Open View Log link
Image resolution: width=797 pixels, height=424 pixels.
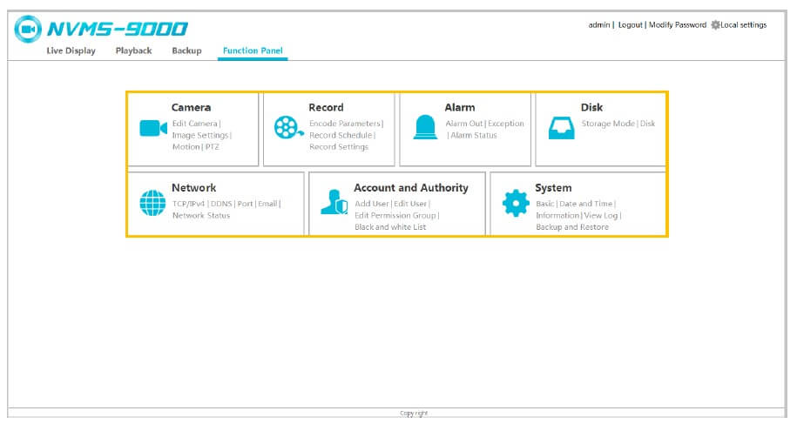(x=601, y=215)
